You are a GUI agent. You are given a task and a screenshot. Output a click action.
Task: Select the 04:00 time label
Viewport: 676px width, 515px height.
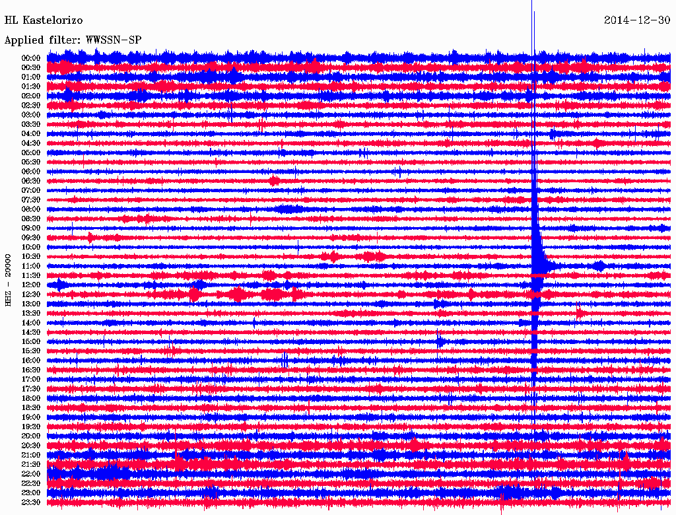click(31, 134)
